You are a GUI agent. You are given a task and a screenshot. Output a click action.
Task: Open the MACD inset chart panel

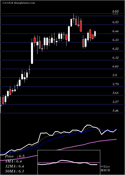pyautogui.click(x=69, y=162)
